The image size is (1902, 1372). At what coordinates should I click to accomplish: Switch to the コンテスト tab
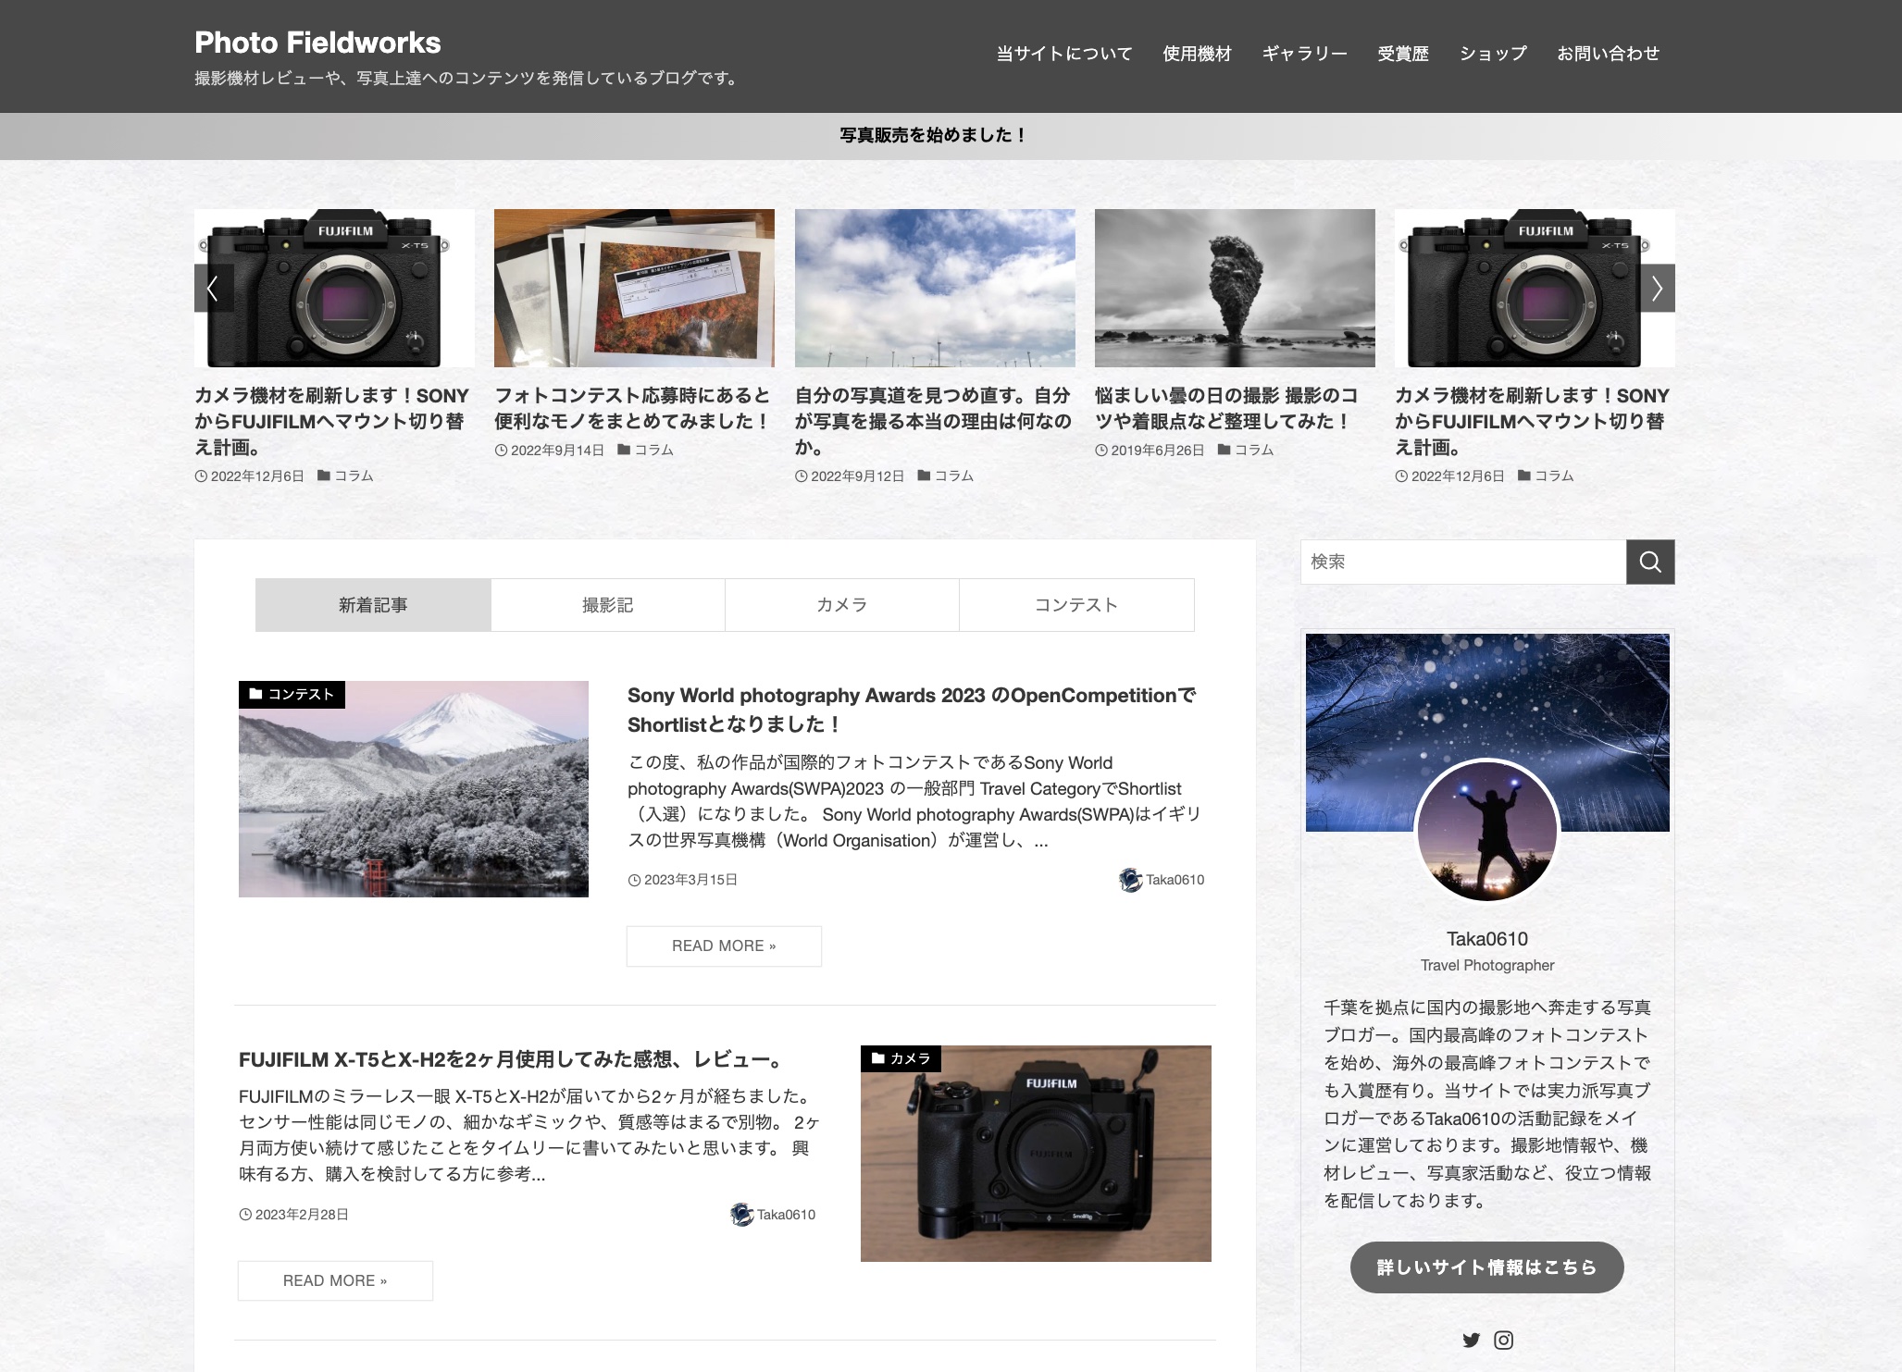[1076, 605]
